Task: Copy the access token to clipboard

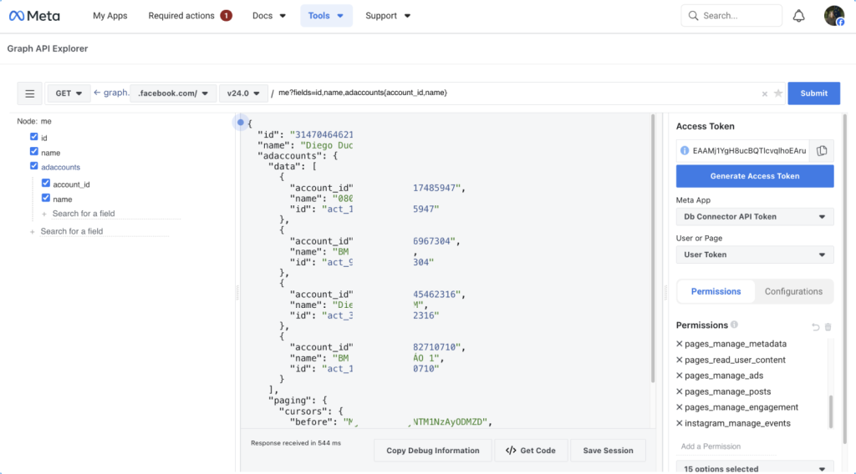Action: [x=822, y=150]
